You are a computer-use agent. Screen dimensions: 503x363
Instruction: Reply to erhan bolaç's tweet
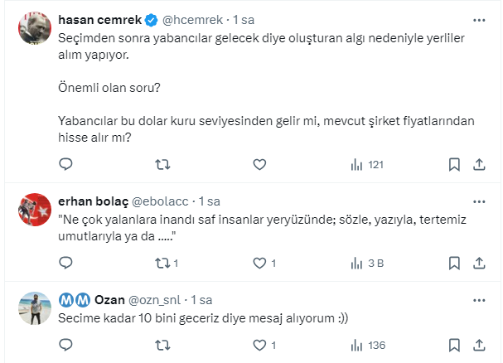pos(66,264)
